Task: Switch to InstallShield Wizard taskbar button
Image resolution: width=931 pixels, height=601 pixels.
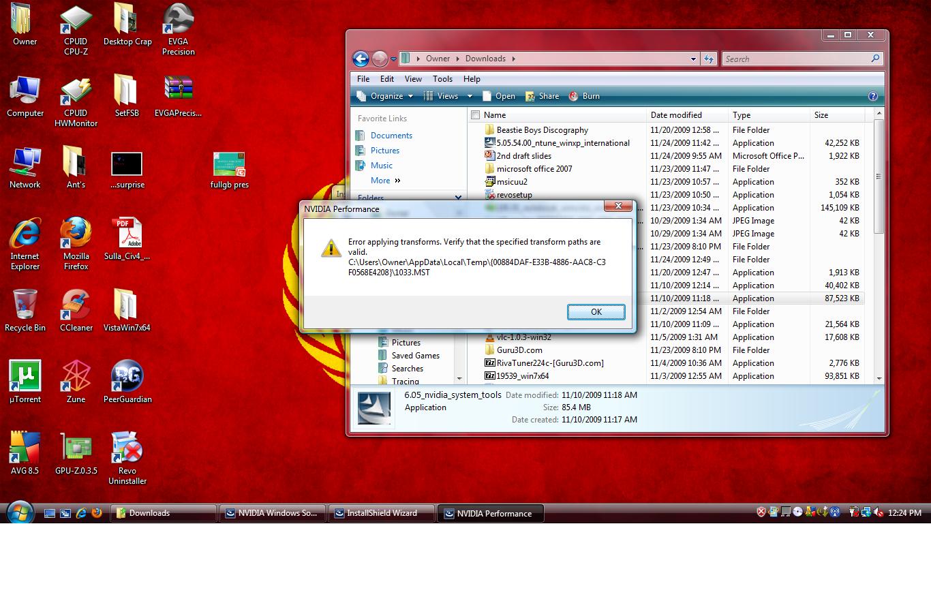Action: [382, 513]
